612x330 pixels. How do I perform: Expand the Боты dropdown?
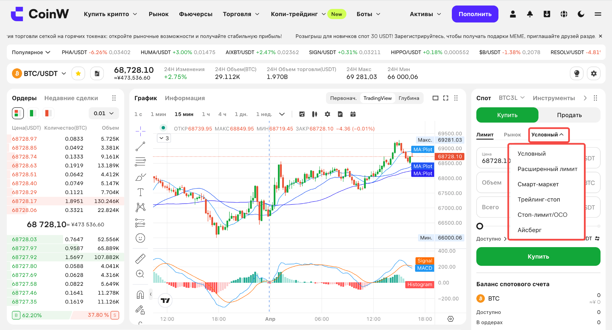[x=368, y=14]
